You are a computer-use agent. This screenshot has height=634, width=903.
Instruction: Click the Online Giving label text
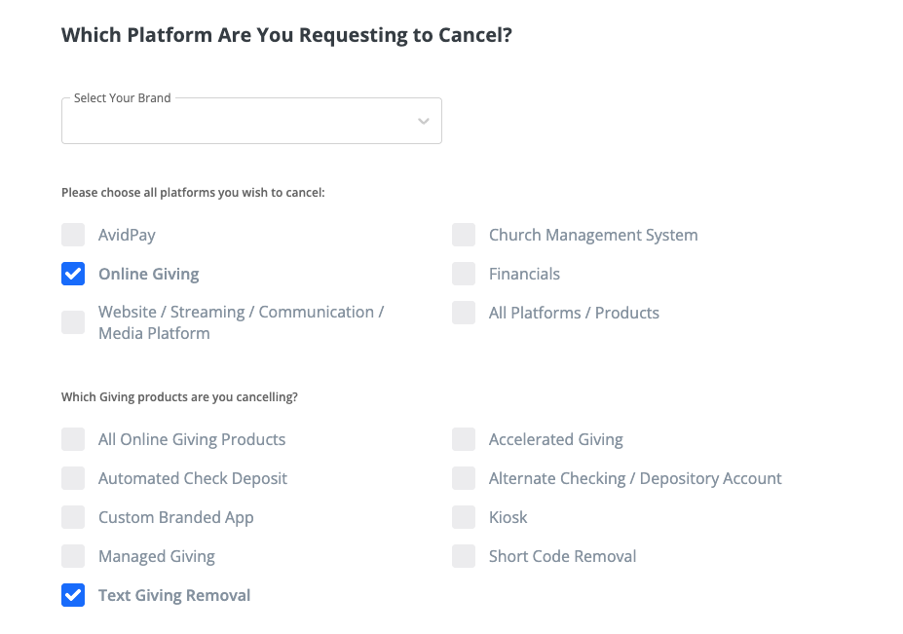click(x=148, y=274)
